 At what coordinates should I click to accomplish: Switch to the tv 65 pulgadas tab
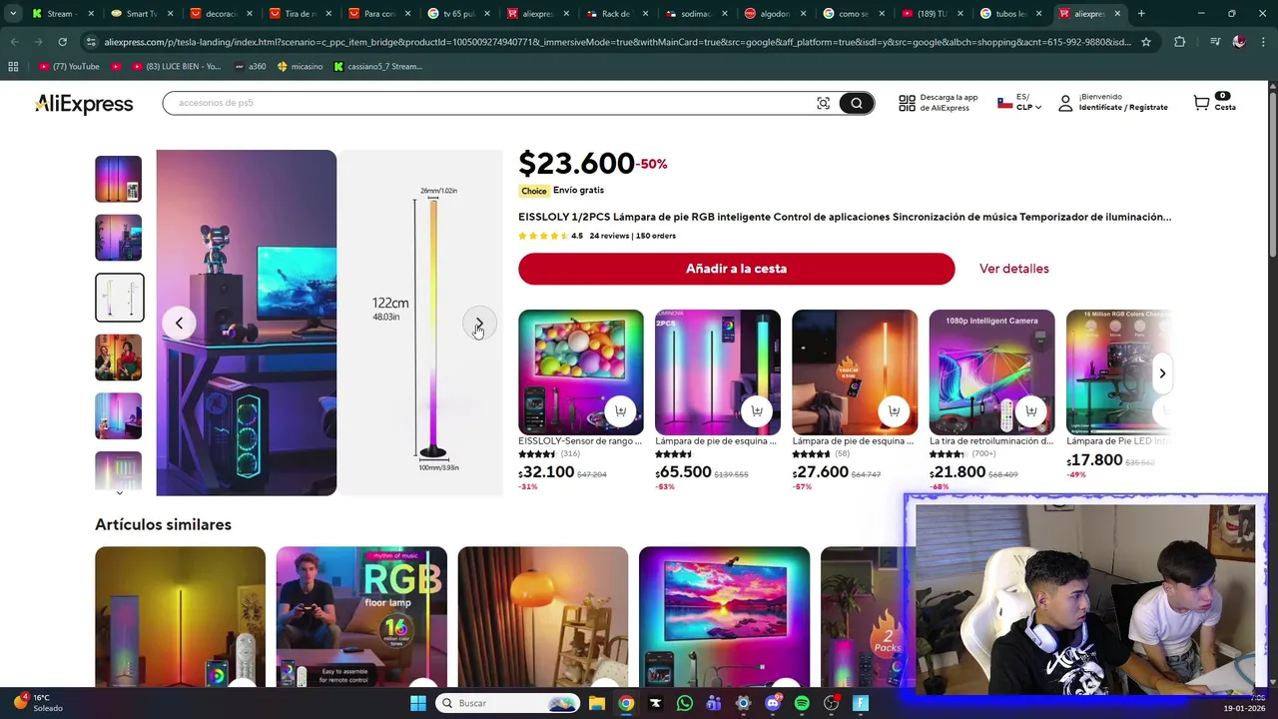pyautogui.click(x=458, y=14)
